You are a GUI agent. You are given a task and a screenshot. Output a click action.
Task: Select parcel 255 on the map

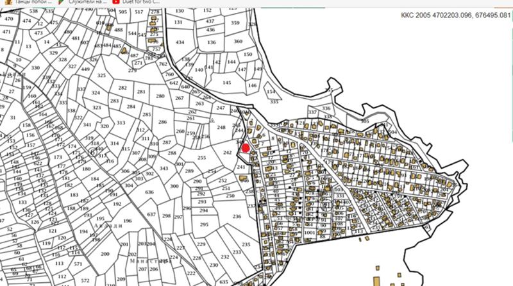(201, 158)
